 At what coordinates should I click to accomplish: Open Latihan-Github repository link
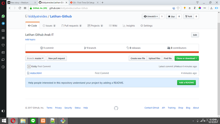tap(61, 16)
